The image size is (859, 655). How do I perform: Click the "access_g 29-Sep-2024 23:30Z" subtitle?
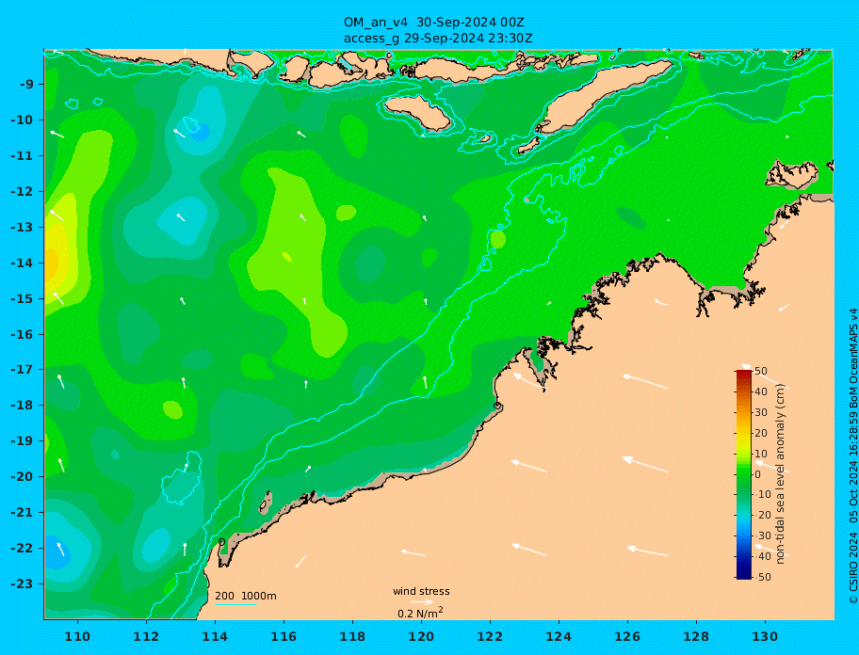tap(438, 39)
